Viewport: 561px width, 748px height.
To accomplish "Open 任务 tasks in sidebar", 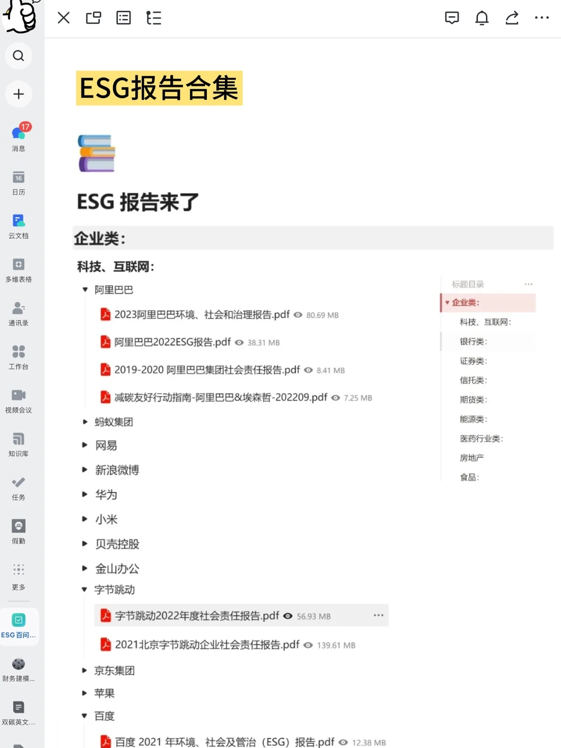I will tap(19, 488).
